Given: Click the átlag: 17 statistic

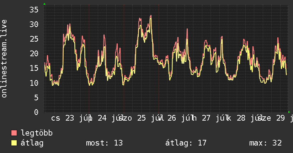Looking at the screenshot, I should point(186,143).
